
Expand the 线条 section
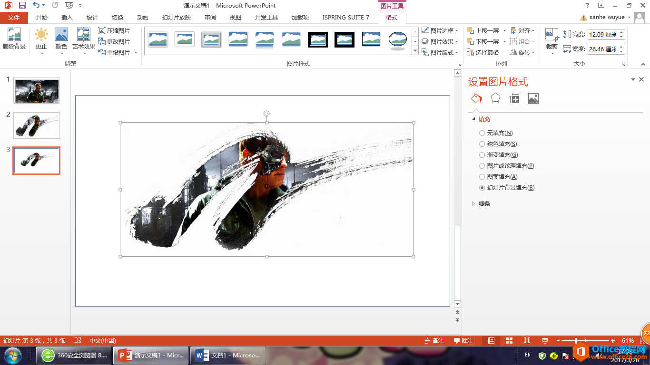click(x=483, y=204)
